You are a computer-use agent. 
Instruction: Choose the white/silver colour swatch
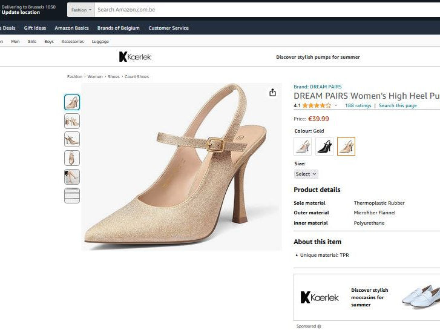pos(303,147)
